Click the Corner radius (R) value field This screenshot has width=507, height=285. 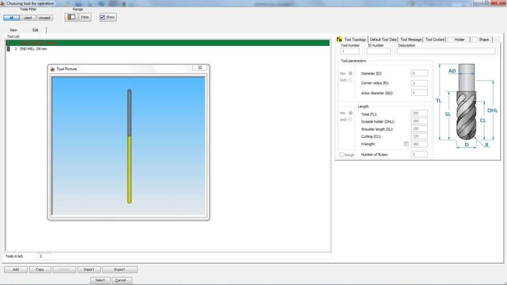click(x=419, y=83)
